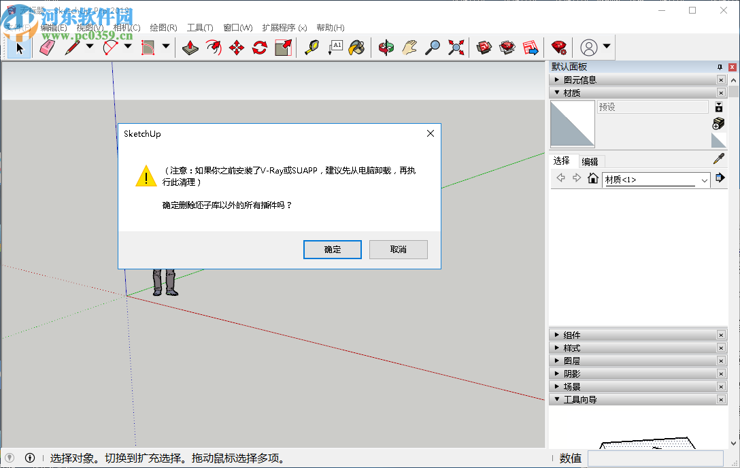Go to materials In Model home
740x468 pixels.
click(593, 178)
